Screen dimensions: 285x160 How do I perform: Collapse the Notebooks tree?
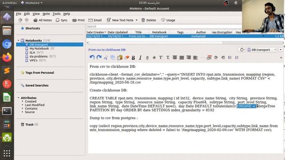[x=18, y=40]
